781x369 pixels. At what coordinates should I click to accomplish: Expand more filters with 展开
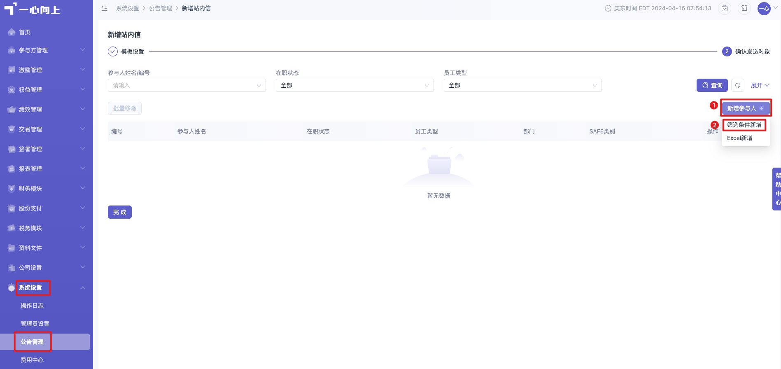pyautogui.click(x=760, y=85)
